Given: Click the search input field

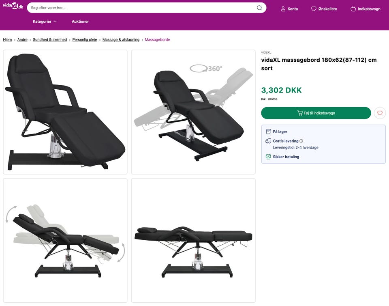Looking at the screenshot, I should (142, 8).
